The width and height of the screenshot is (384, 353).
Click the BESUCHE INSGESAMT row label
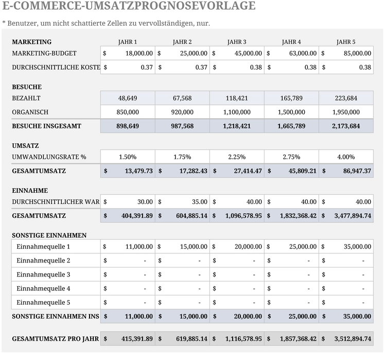coord(46,126)
